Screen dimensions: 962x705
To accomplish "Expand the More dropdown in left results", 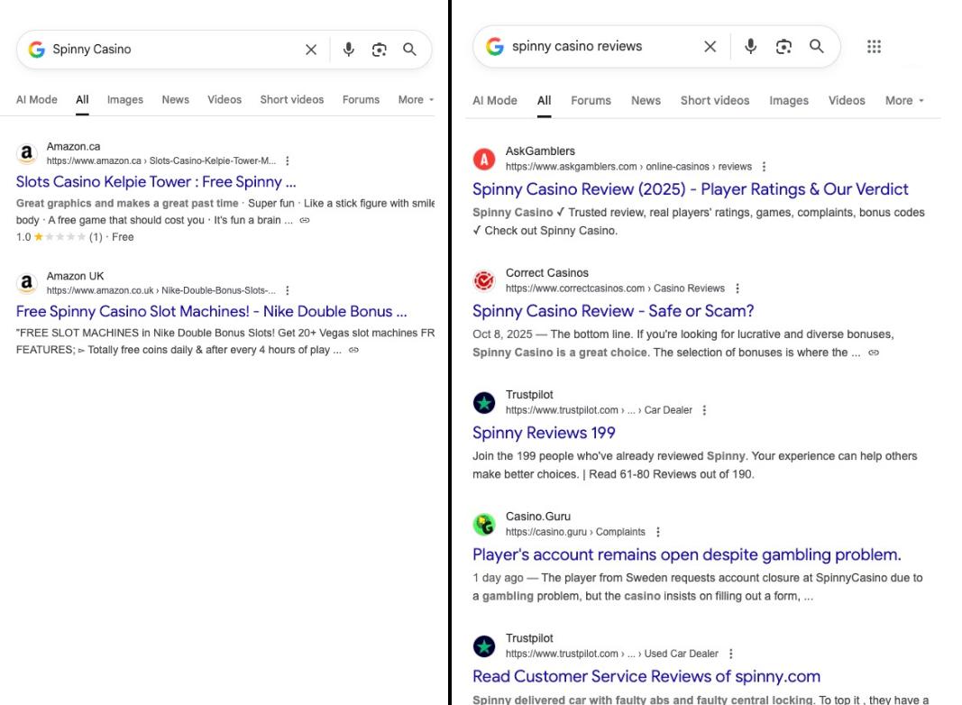I will tap(416, 100).
